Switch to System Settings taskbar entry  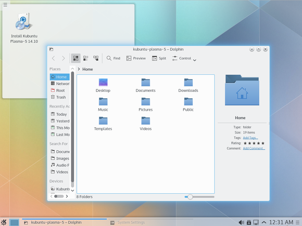(150, 222)
